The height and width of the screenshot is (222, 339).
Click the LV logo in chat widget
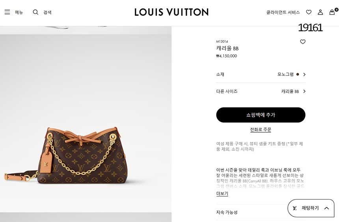(294, 208)
